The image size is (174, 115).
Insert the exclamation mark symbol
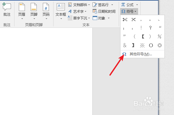(x=141, y=28)
